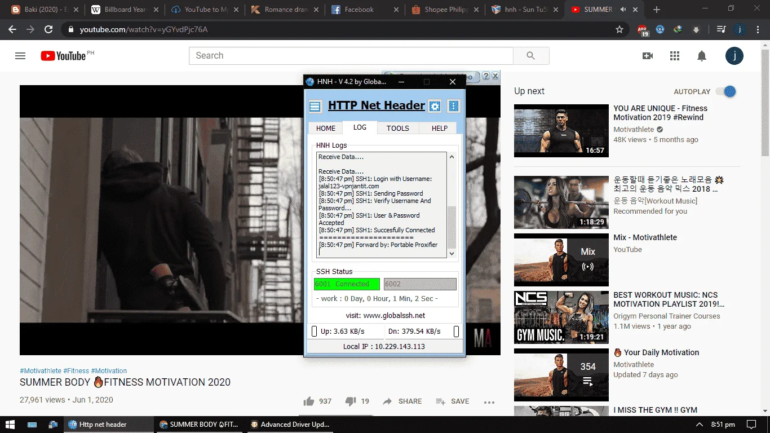This screenshot has width=770, height=433.
Task: Open the Windows notification center
Action: [751, 425]
